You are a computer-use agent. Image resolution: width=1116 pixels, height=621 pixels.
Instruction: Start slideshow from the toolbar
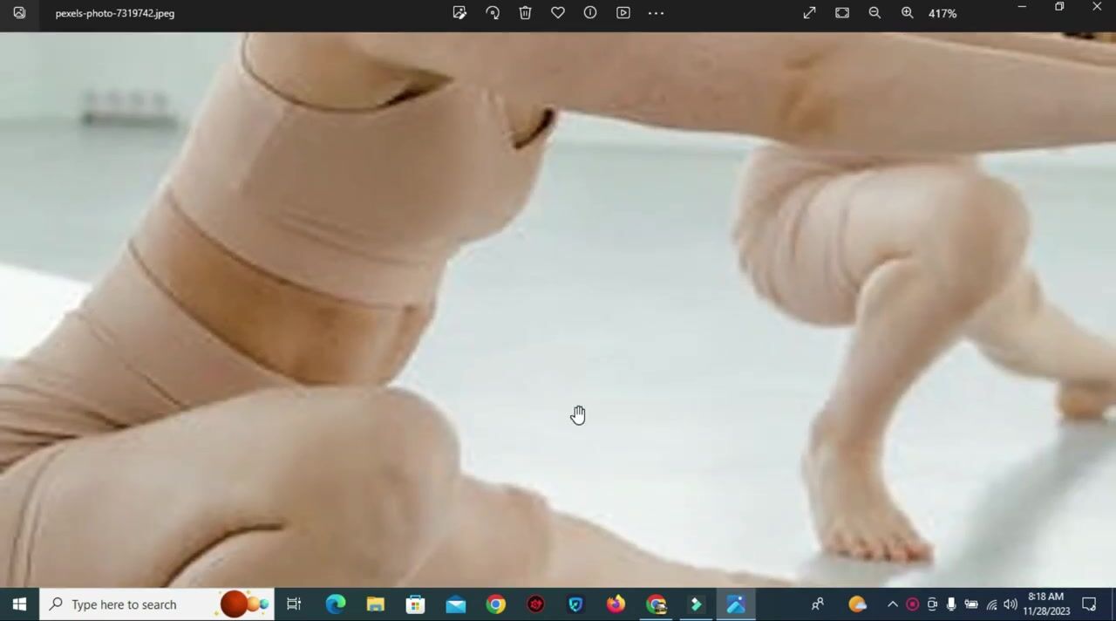tap(623, 13)
